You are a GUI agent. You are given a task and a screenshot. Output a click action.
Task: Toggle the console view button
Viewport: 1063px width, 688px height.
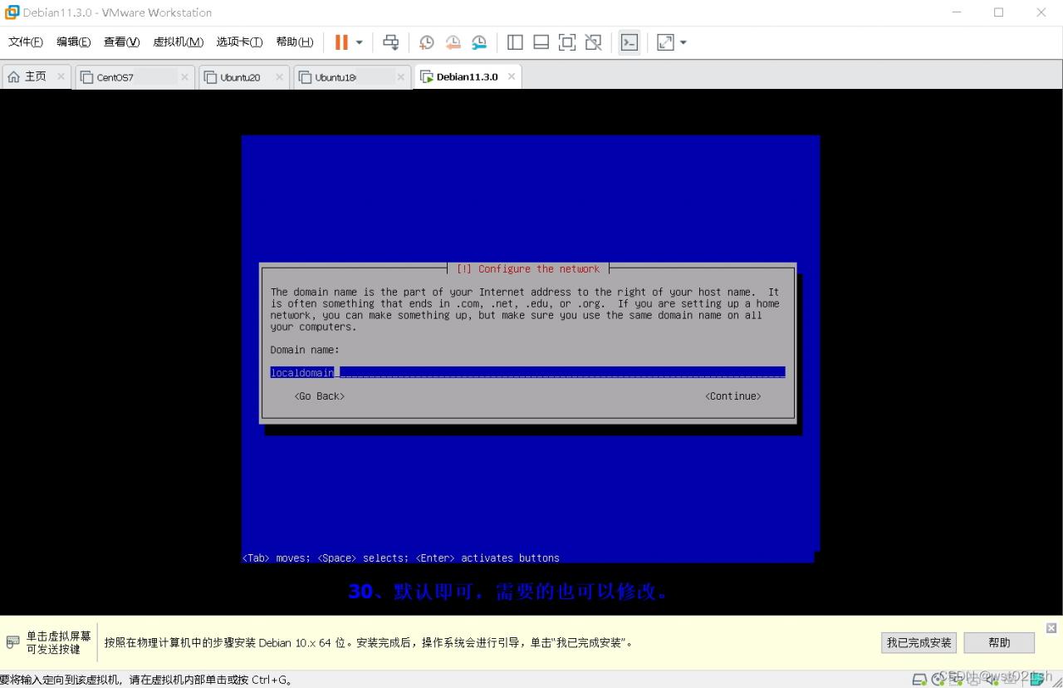coord(629,42)
